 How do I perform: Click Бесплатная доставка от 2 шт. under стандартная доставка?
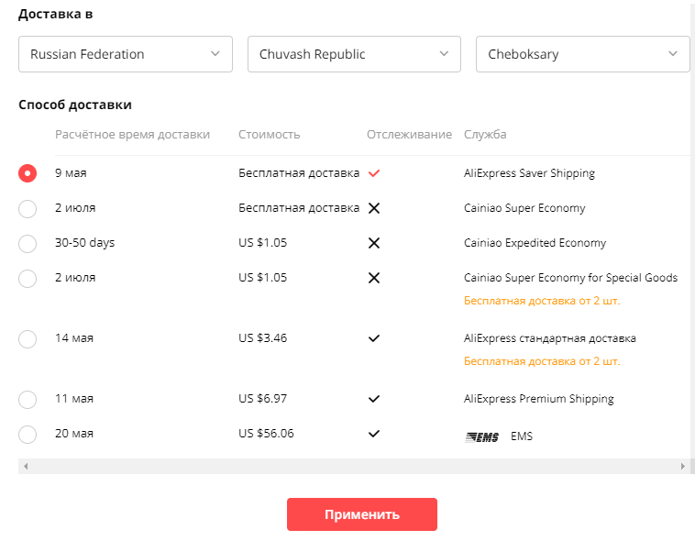pos(542,361)
